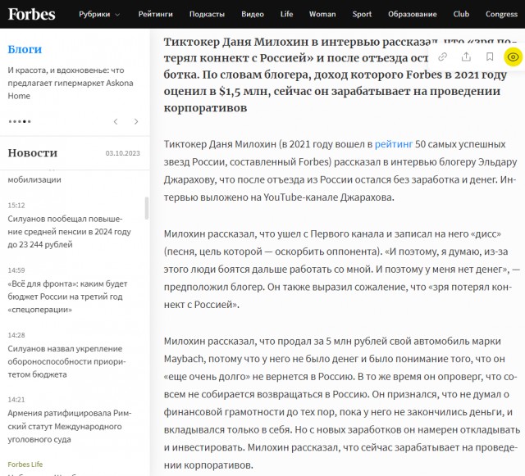Read the Askona Home blog post
This screenshot has height=476, width=525.
pyautogui.click(x=71, y=83)
